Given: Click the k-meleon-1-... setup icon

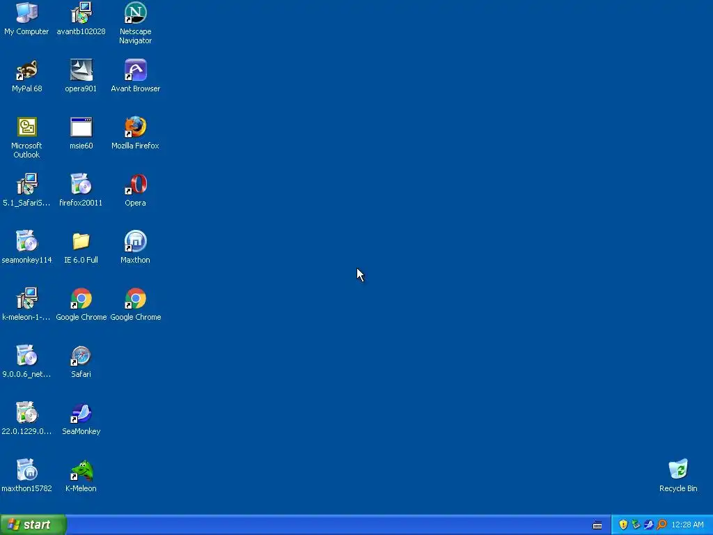Looking at the screenshot, I should (x=26, y=298).
